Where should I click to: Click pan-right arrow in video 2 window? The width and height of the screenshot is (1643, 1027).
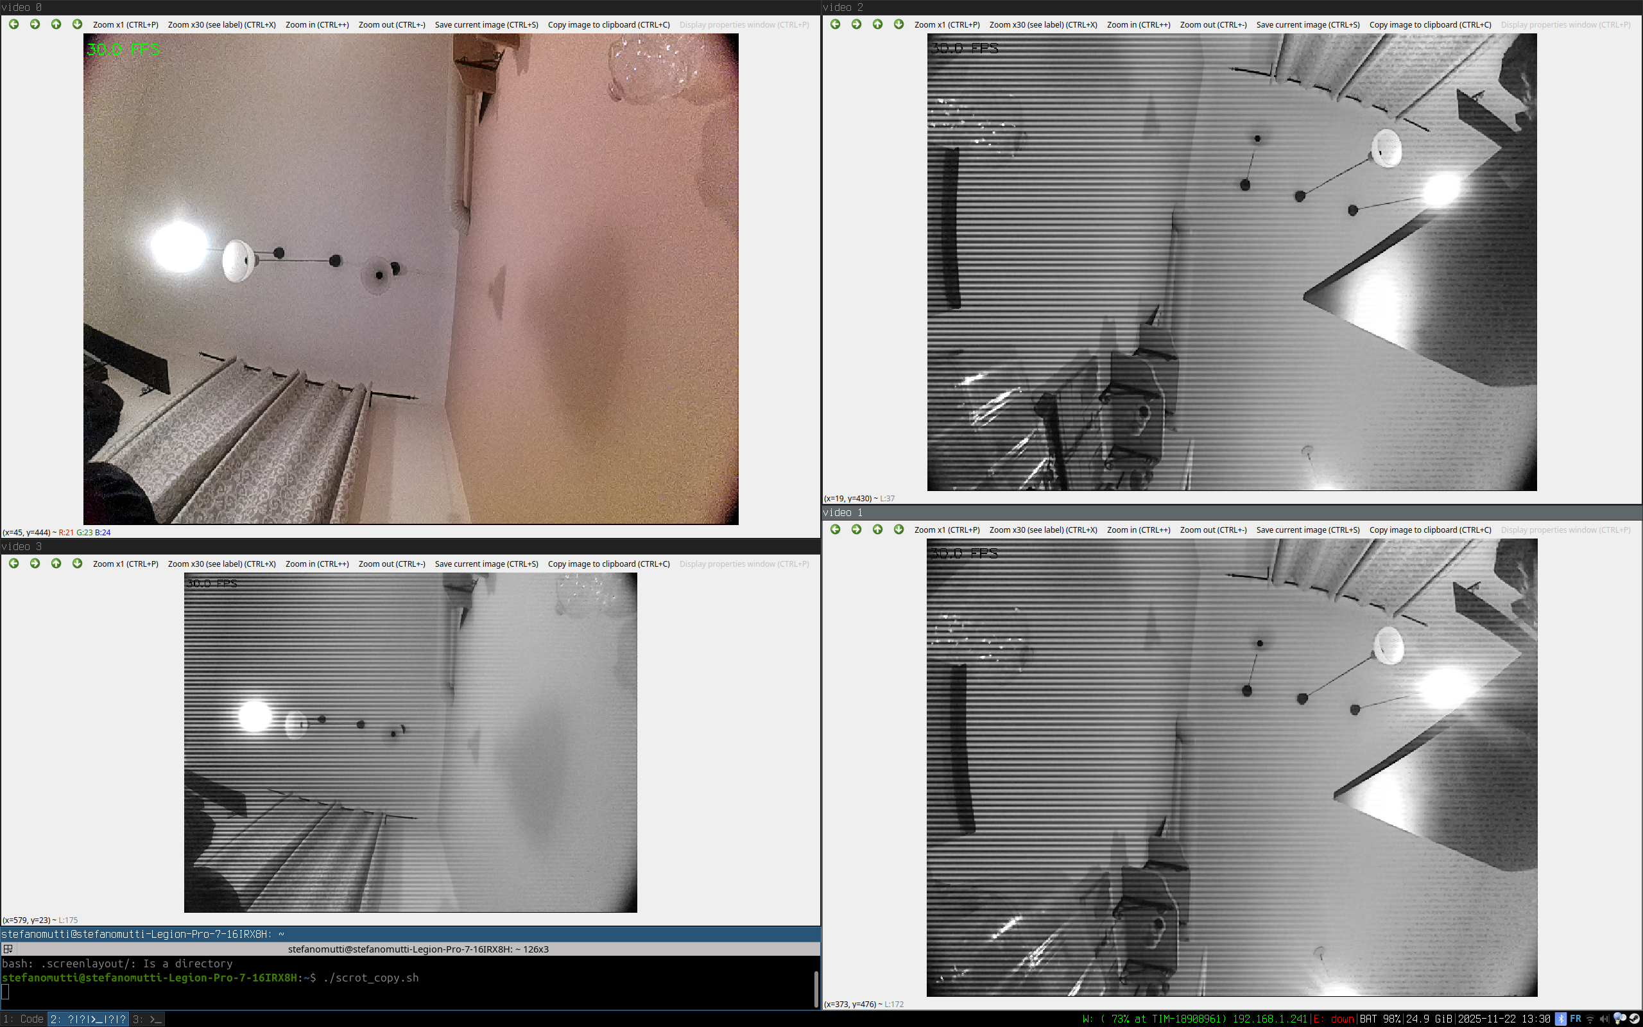856,24
